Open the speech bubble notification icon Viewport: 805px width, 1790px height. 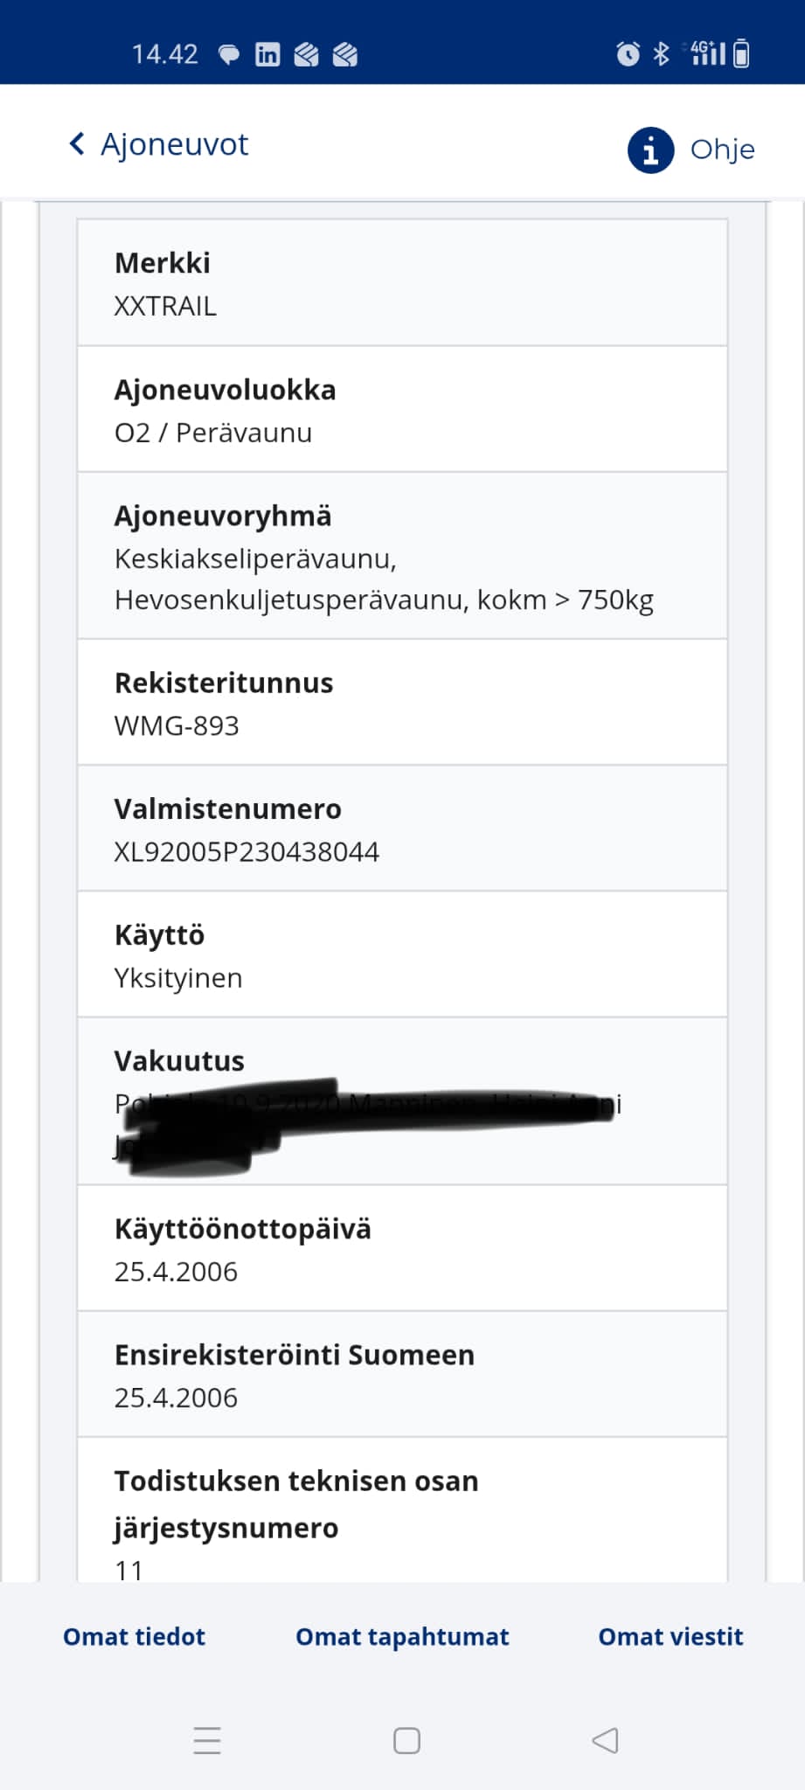pos(228,53)
